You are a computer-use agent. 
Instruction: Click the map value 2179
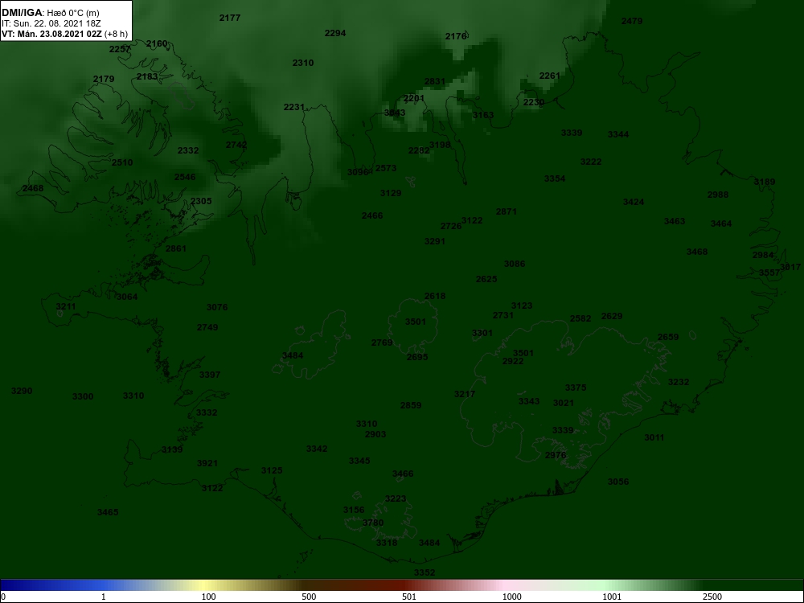104,79
